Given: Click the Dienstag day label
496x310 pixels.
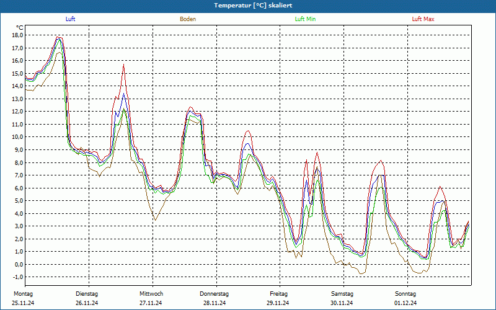Looking at the screenshot, I should [87, 294].
